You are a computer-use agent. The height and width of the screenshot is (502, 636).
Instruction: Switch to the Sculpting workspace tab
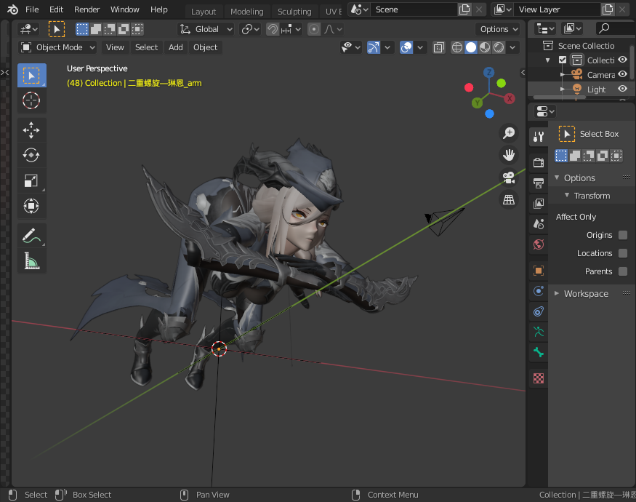click(294, 11)
